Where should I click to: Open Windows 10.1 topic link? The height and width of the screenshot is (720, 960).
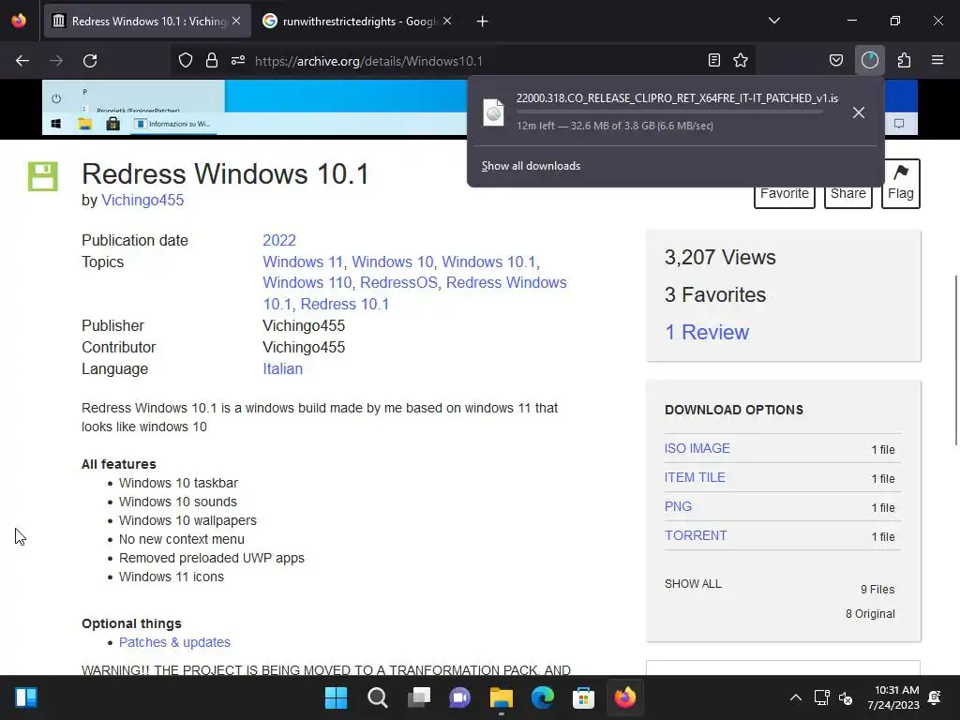[x=488, y=262]
